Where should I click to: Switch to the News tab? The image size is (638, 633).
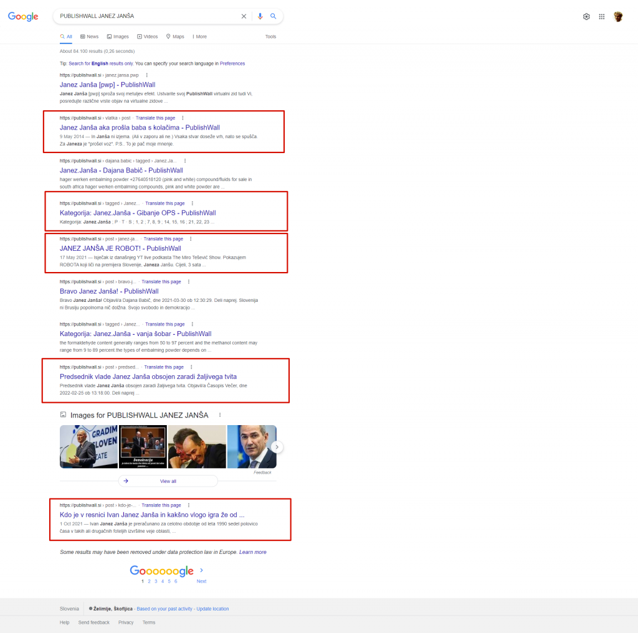[x=89, y=37]
